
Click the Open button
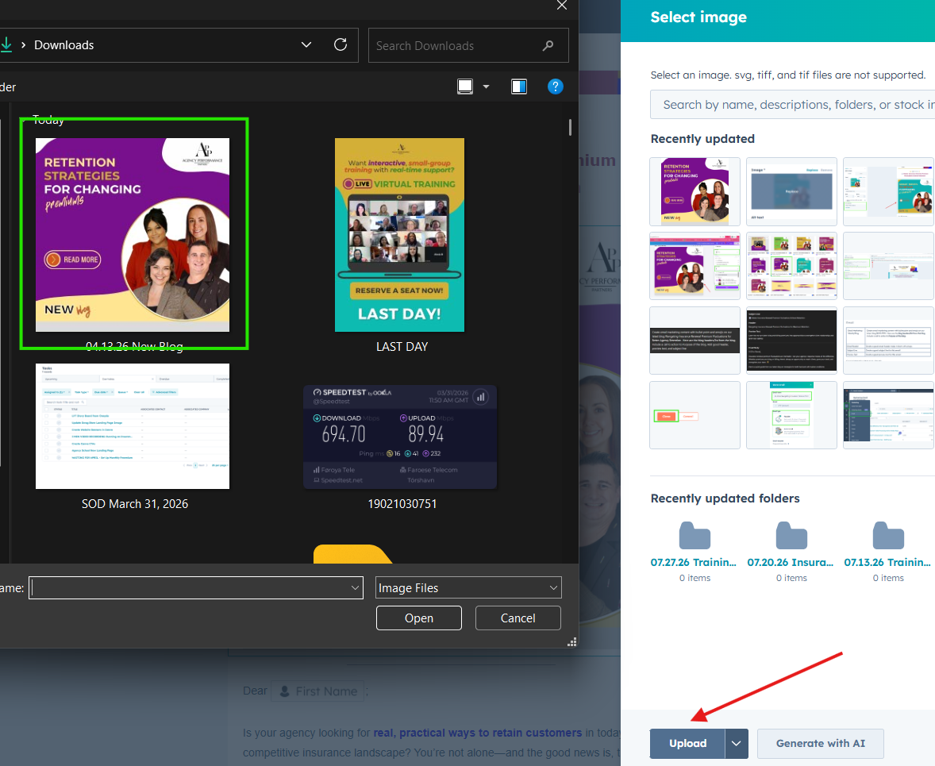(x=418, y=618)
